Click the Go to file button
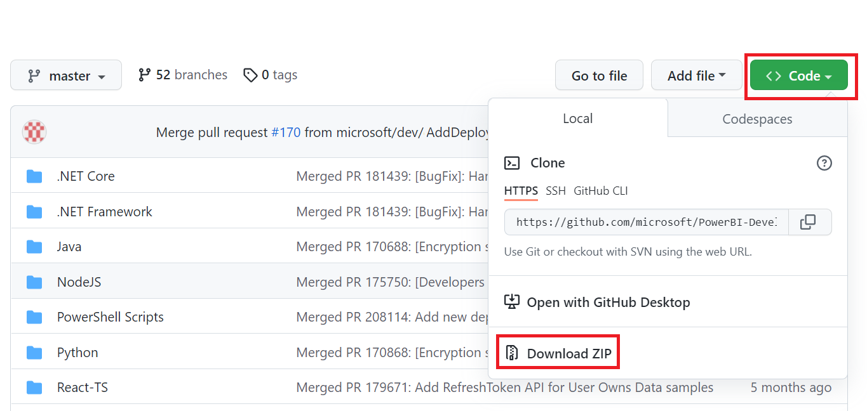The image size is (867, 411). point(598,75)
